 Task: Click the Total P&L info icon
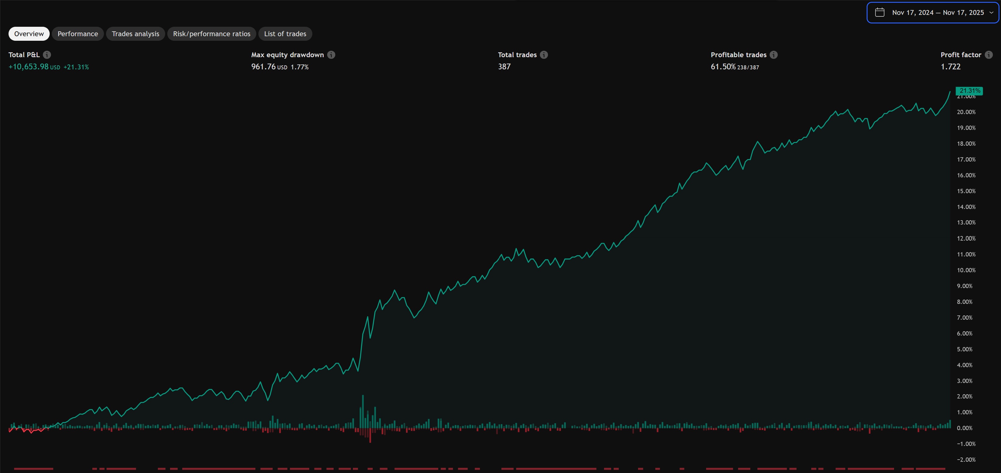47,55
